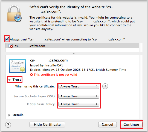The height and width of the screenshot is (132, 148).
Task: Open the Secure Sockets Layer (SSL) dropdown
Action: (x=79, y=96)
